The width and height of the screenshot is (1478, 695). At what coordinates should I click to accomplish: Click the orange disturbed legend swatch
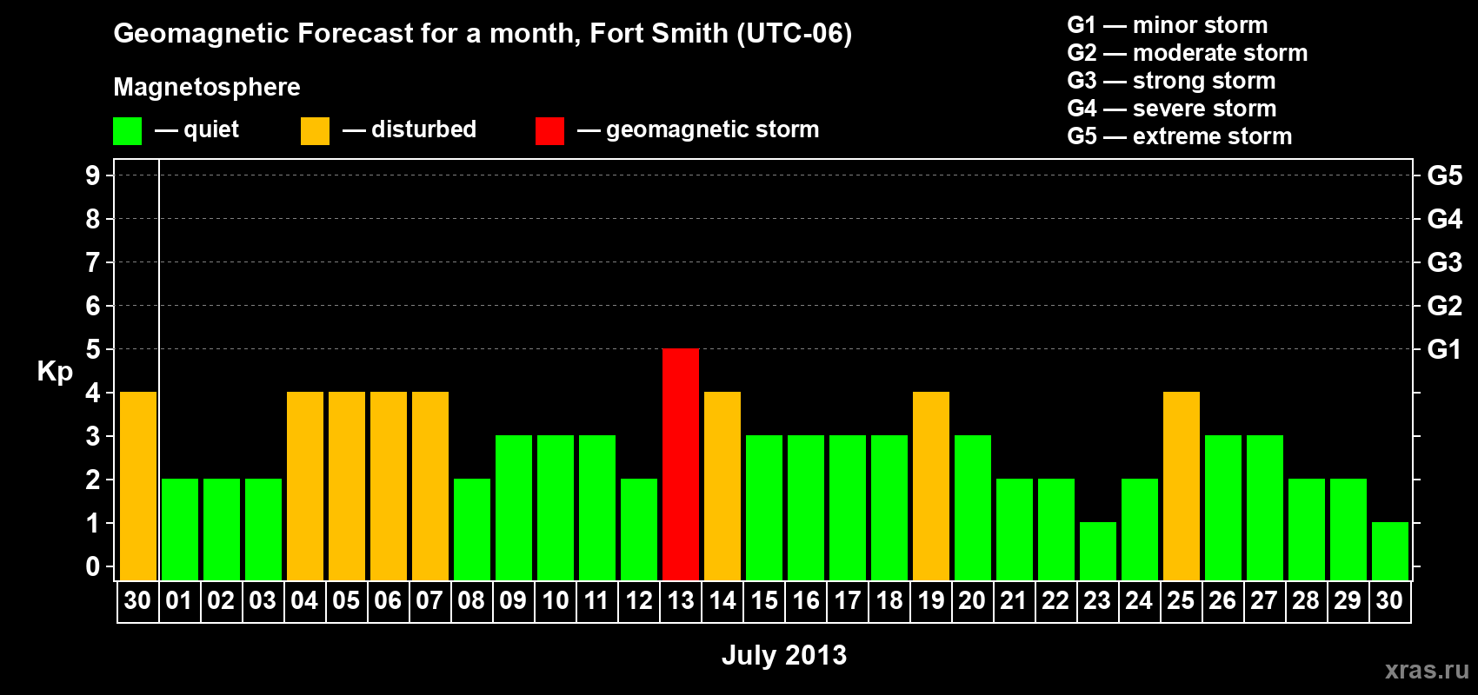tap(315, 131)
